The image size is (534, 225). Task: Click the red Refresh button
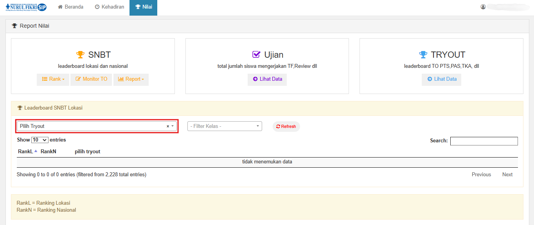(x=286, y=126)
